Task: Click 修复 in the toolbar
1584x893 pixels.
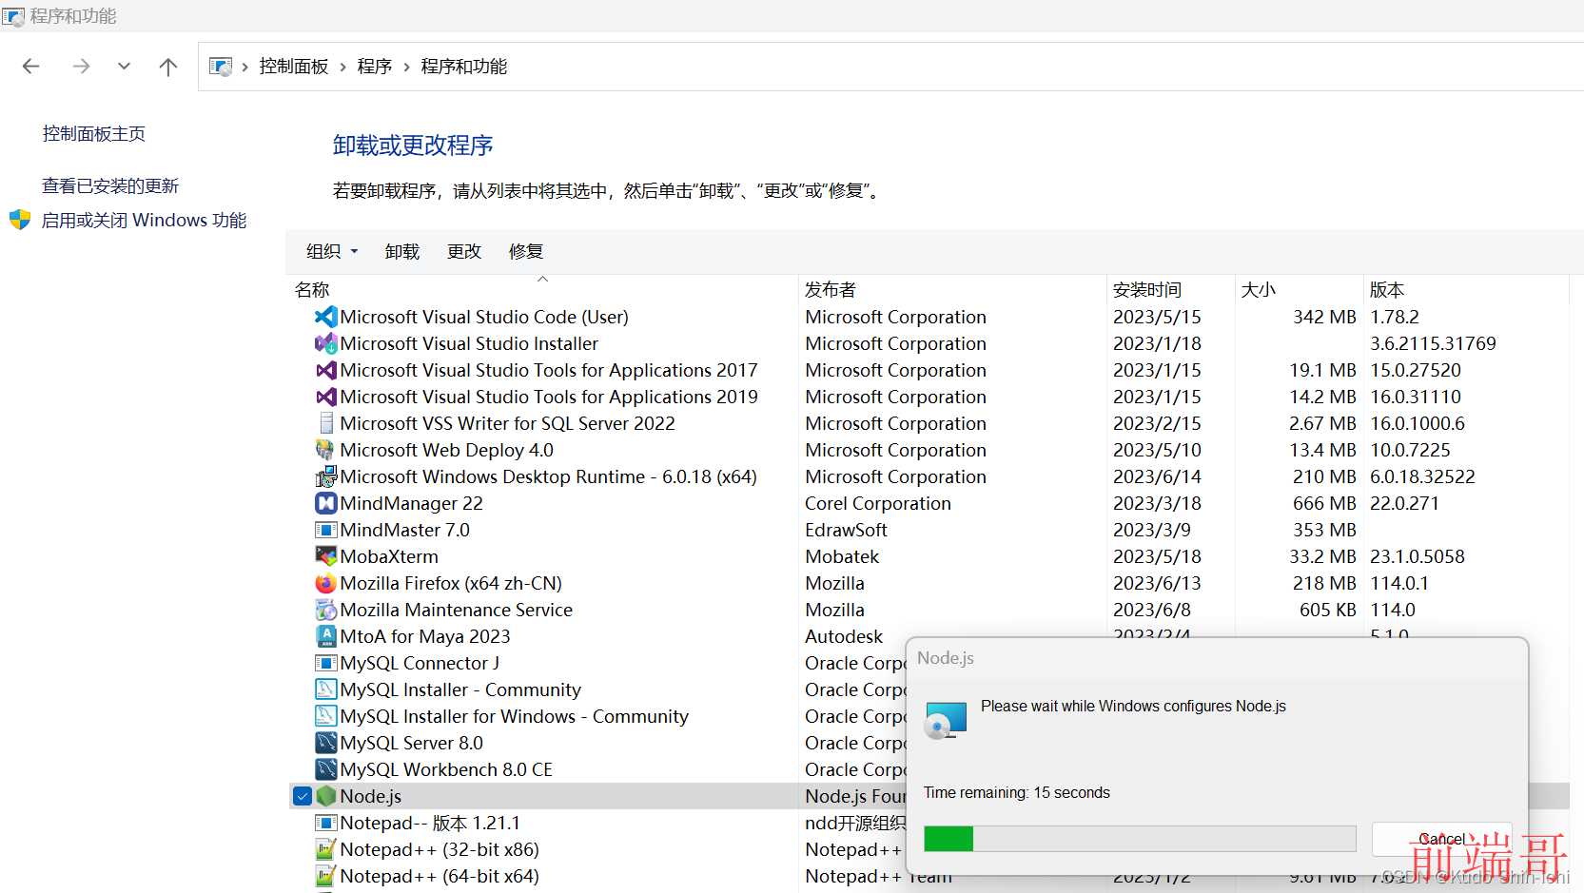Action: [526, 251]
